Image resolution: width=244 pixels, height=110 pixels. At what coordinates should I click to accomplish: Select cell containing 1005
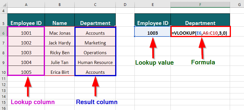(x=26, y=71)
